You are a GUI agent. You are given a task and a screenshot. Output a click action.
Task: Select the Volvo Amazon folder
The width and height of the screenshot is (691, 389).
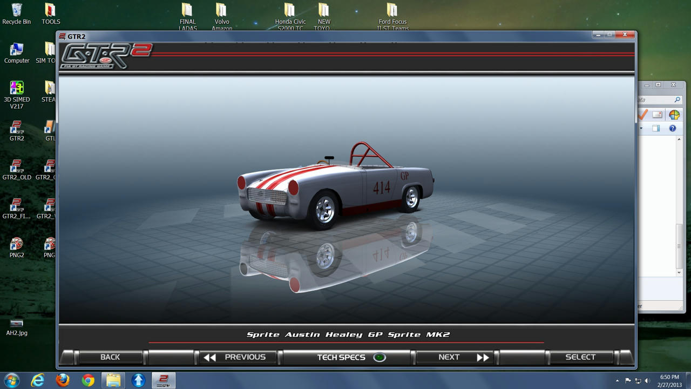pos(222,16)
